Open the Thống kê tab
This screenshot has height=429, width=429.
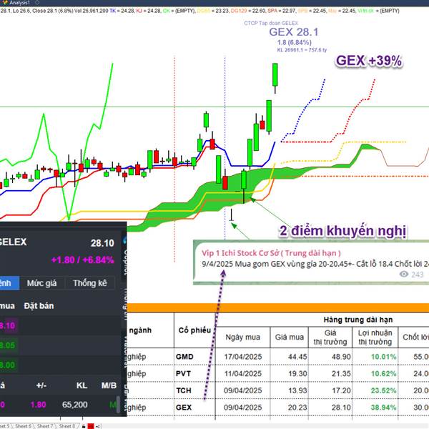[90, 283]
